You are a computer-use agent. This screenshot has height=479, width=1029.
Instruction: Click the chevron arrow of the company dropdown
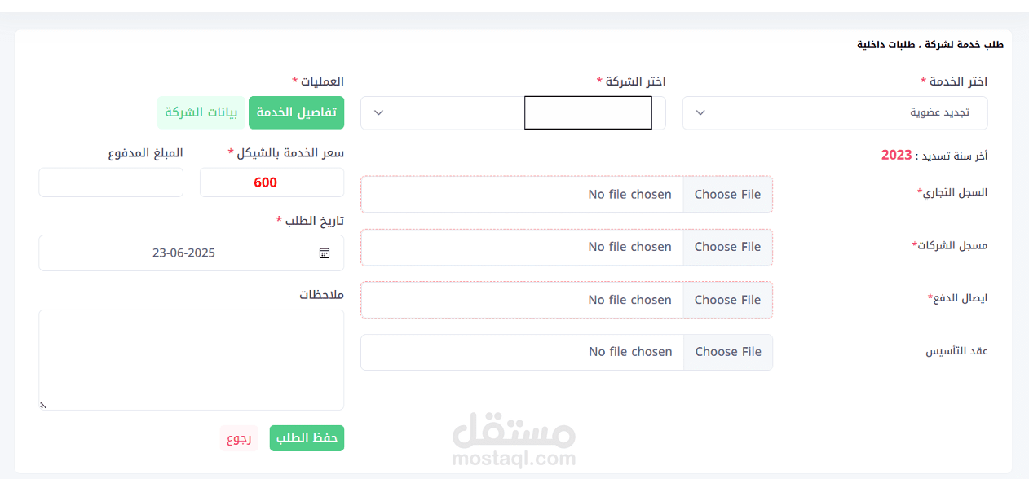coord(378,112)
